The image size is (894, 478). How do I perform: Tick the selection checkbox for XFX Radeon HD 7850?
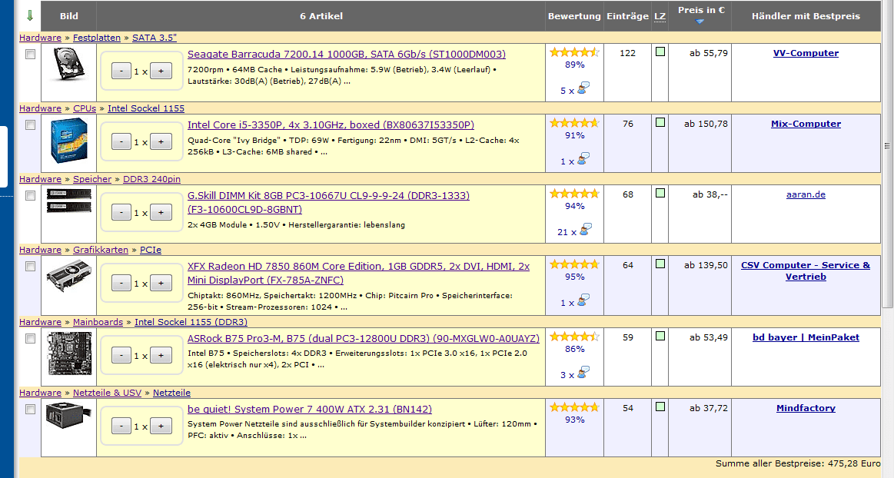pos(30,266)
